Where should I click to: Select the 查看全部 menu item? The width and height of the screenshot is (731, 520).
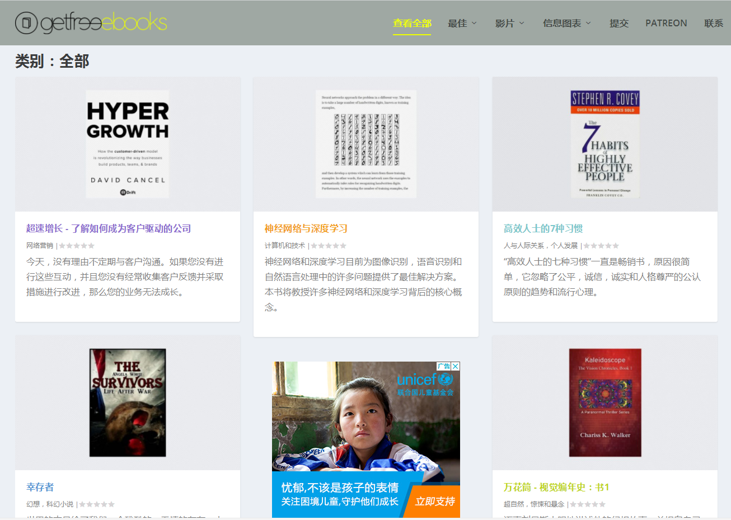coord(412,23)
